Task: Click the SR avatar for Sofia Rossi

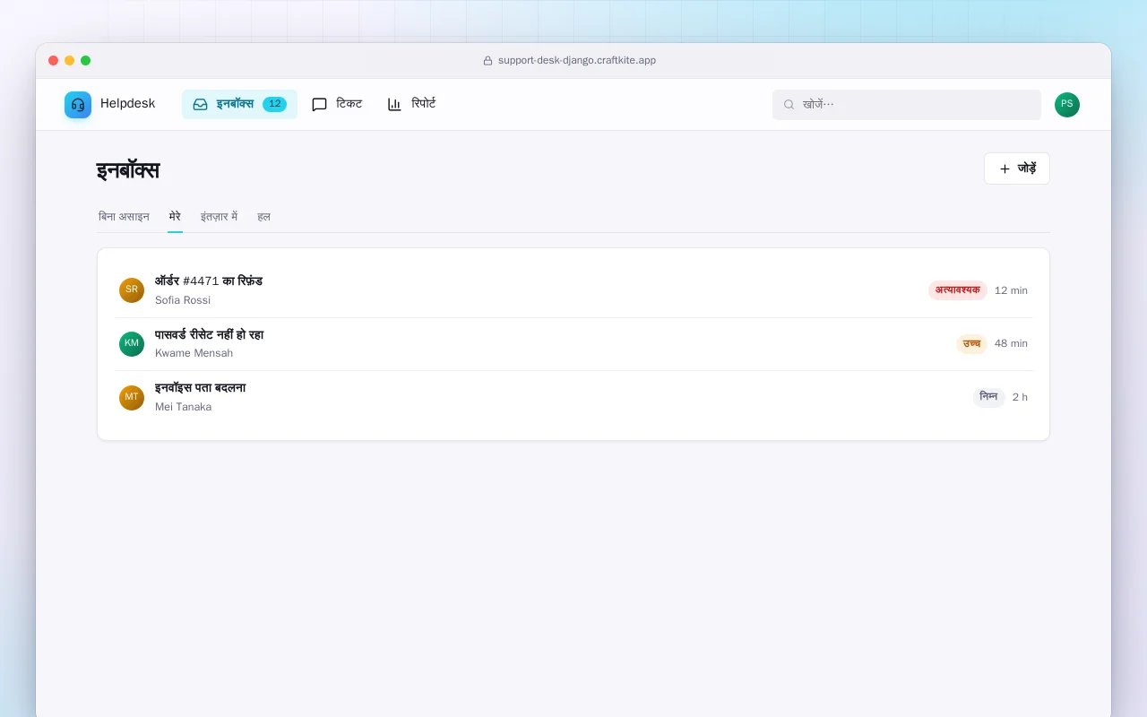Action: [132, 290]
